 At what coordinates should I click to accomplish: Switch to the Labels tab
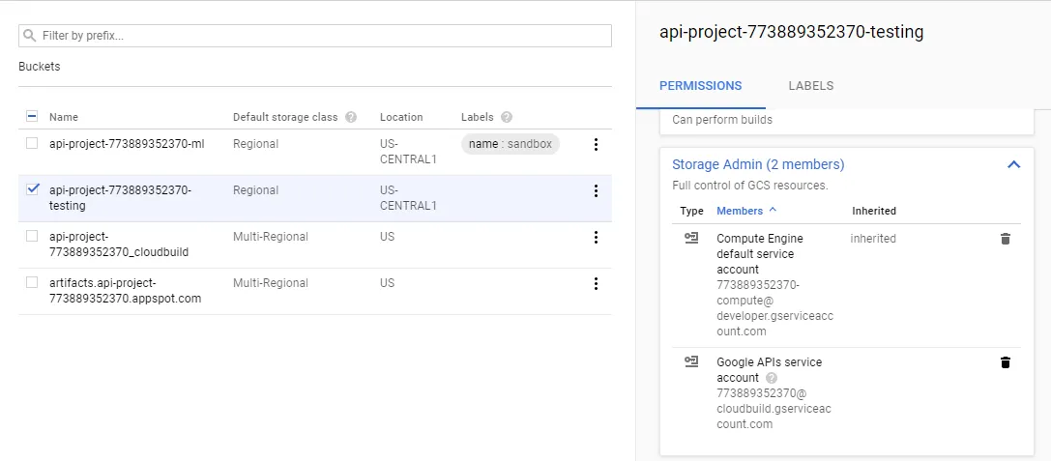click(x=810, y=85)
